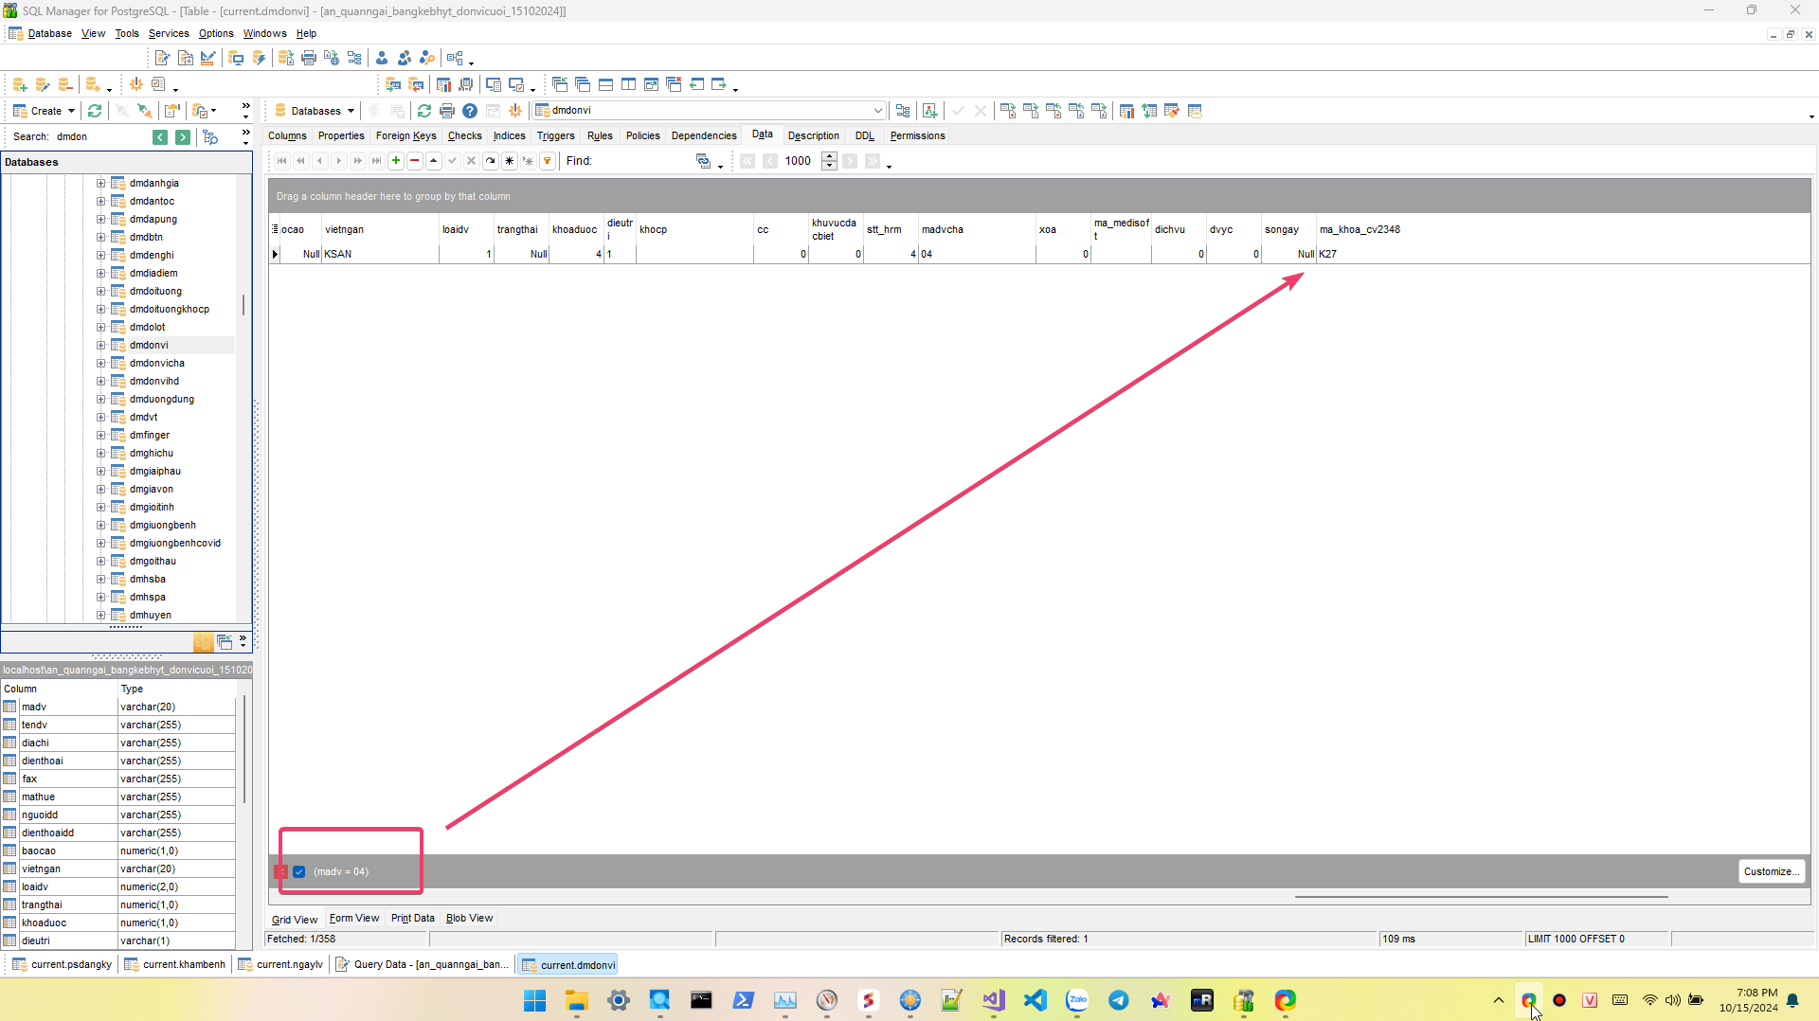
Task: Tile windows horizontally icon
Action: click(606, 84)
